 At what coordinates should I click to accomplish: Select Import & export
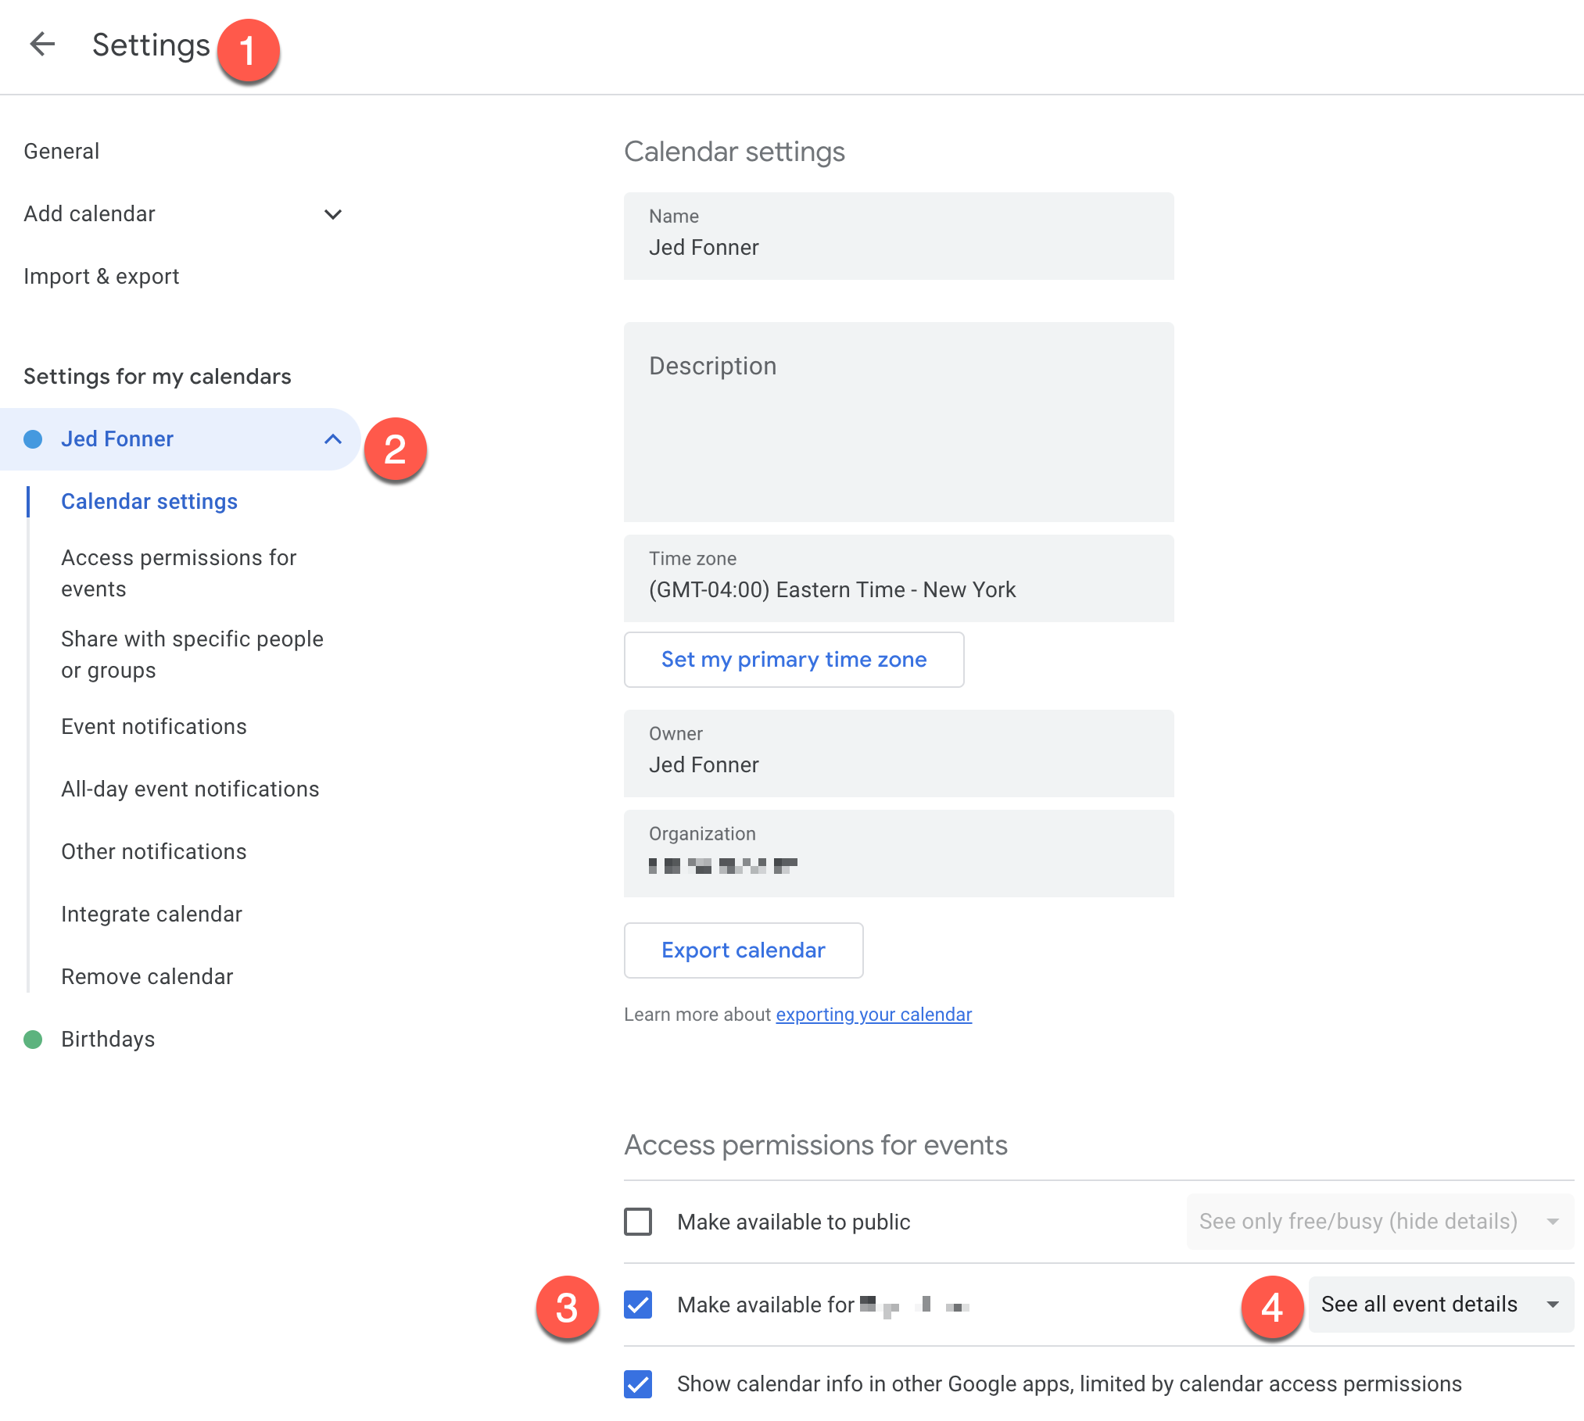pos(102,276)
